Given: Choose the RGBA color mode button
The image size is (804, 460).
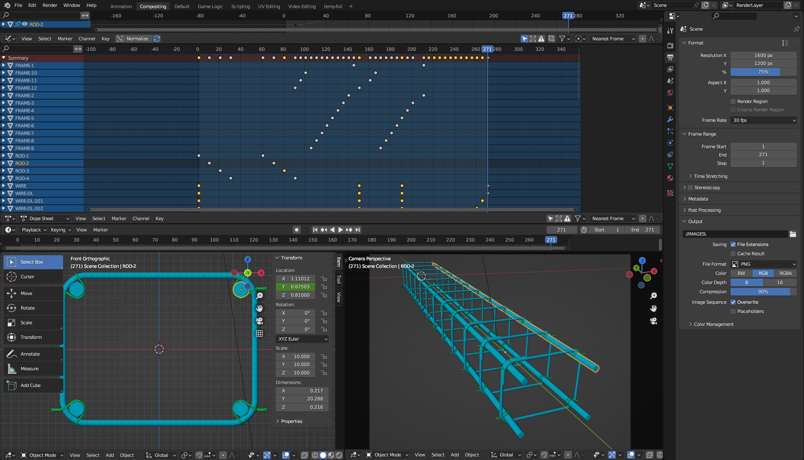Looking at the screenshot, I should [x=785, y=274].
